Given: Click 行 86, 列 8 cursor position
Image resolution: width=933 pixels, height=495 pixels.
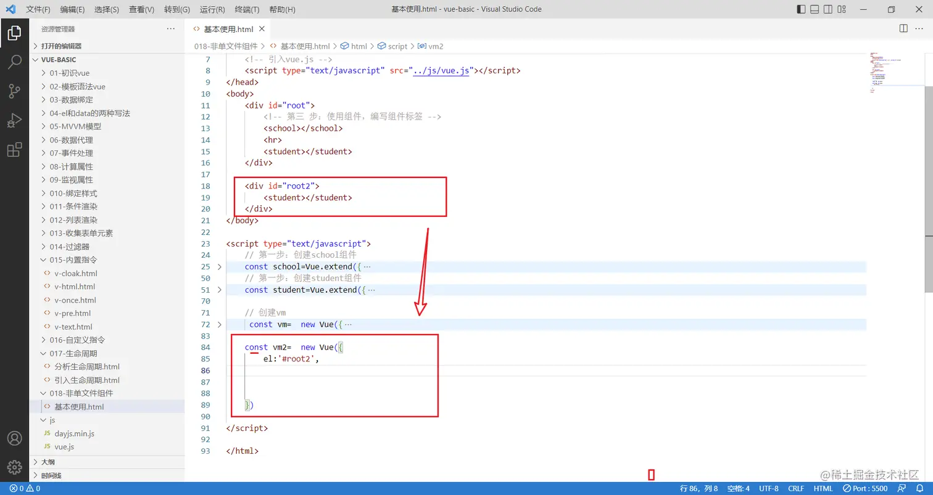Looking at the screenshot, I should click(x=699, y=488).
